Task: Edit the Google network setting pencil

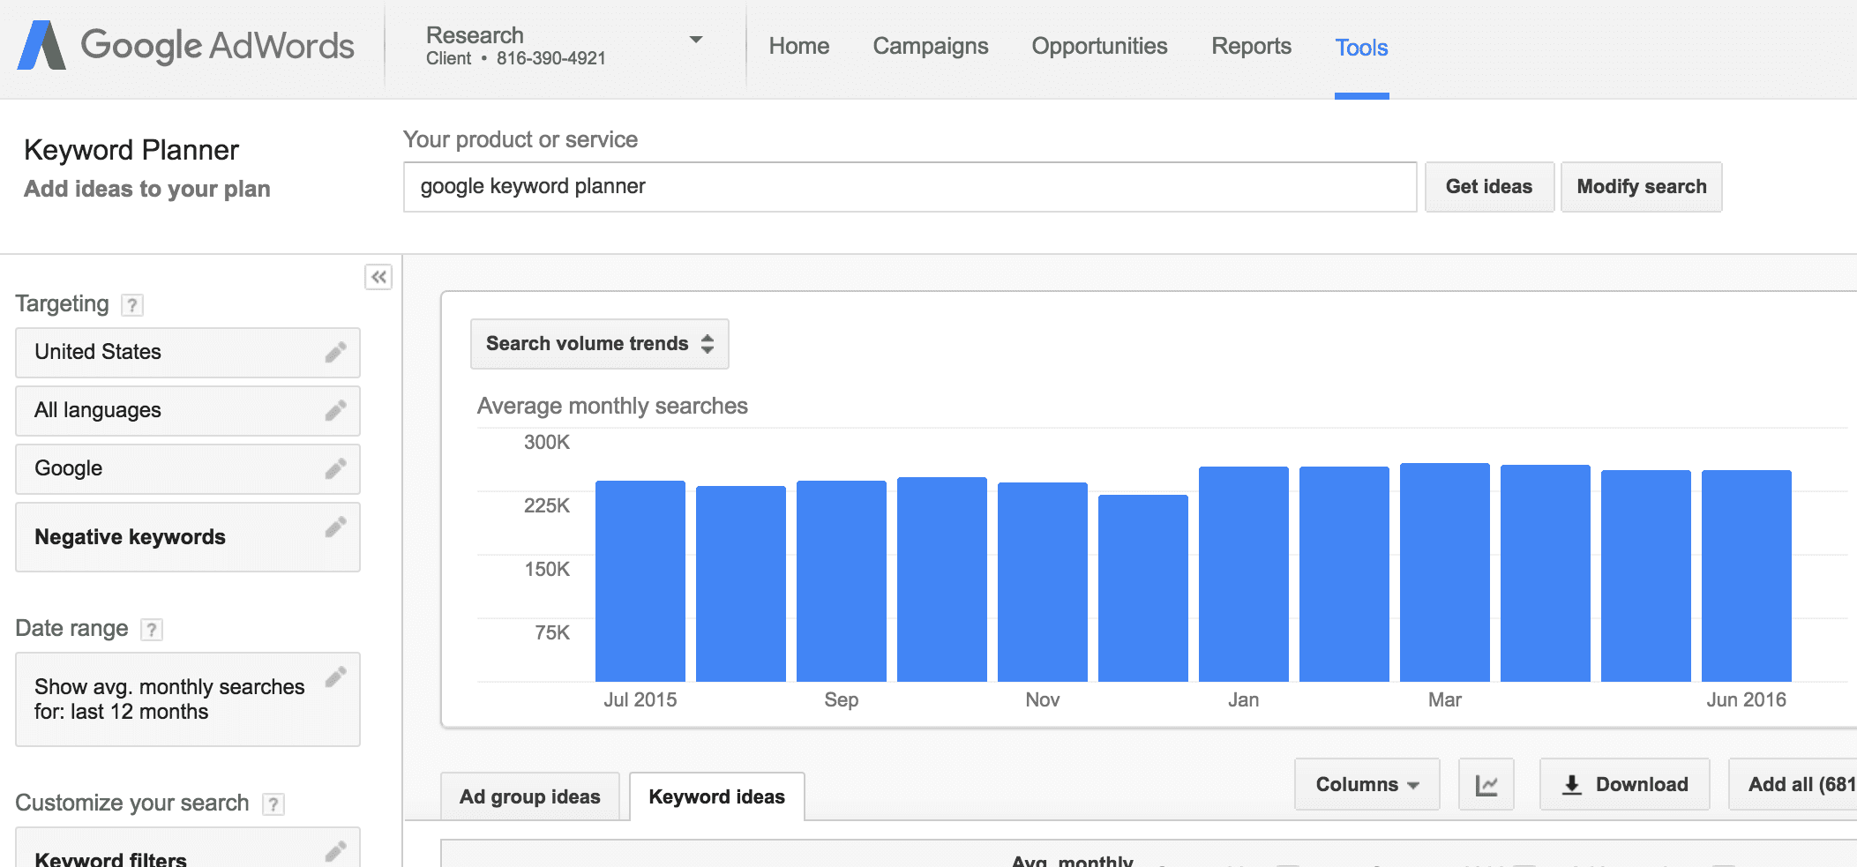Action: (x=335, y=469)
